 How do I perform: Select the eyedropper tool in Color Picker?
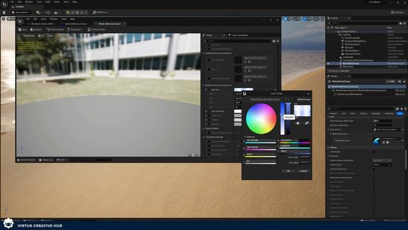click(x=307, y=123)
